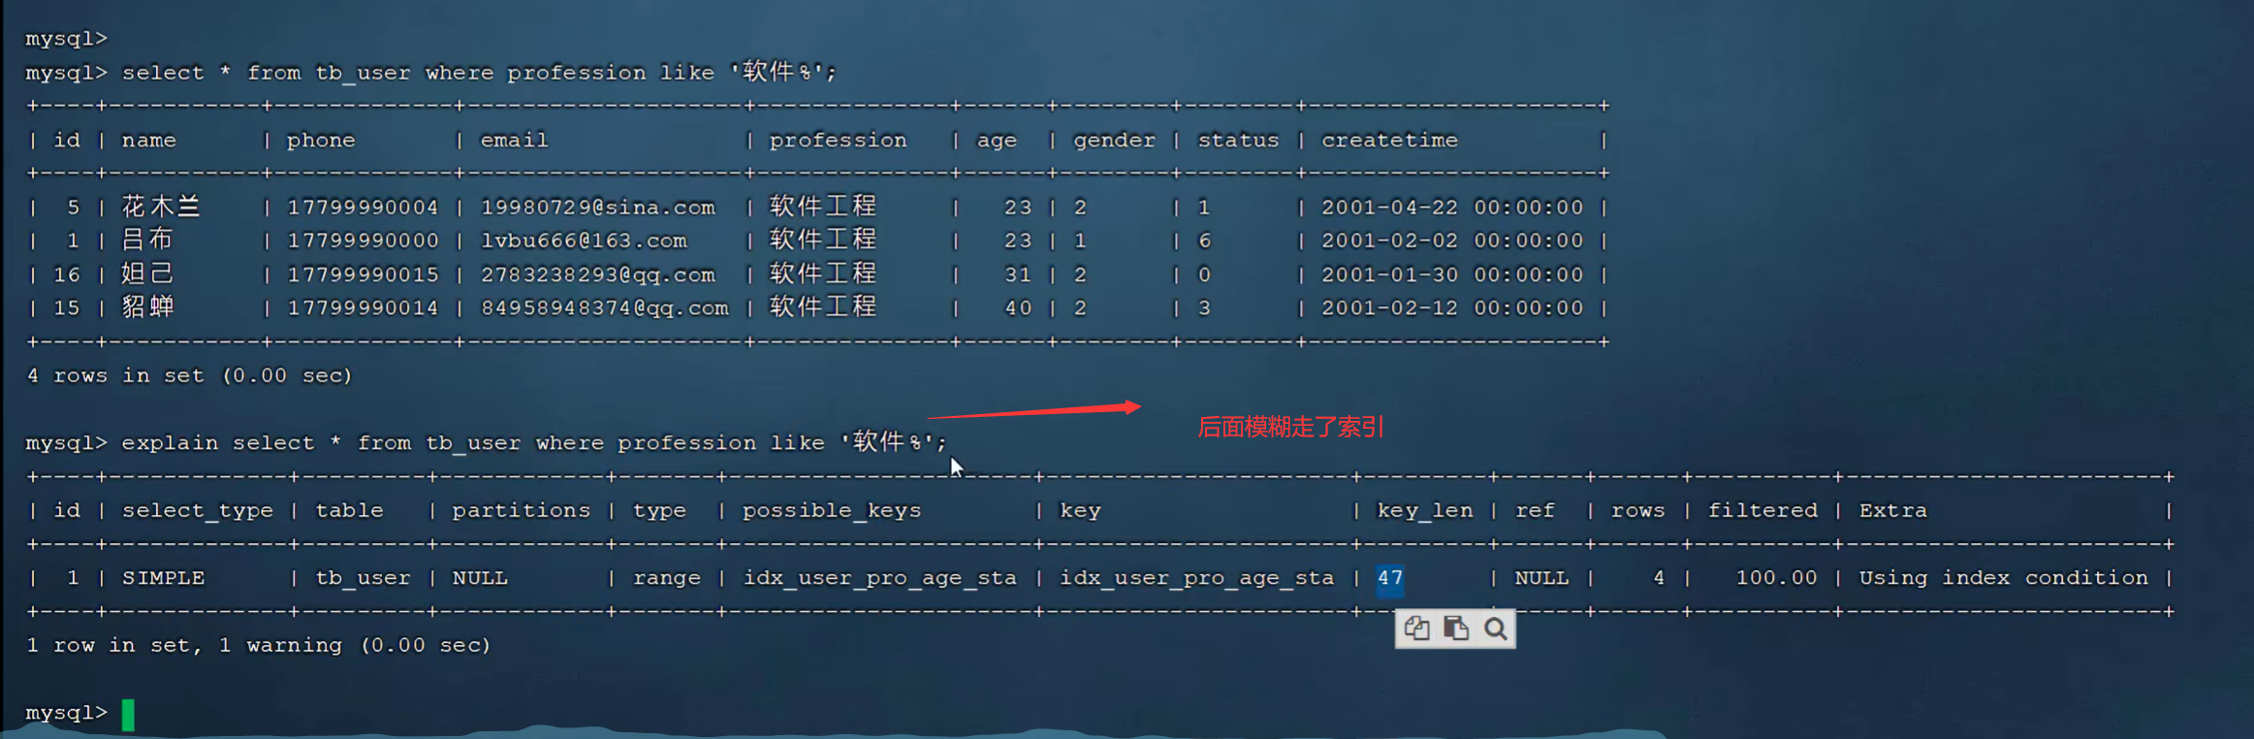2254x739 pixels.
Task: Click the 'filtered' column header
Action: point(1762,511)
